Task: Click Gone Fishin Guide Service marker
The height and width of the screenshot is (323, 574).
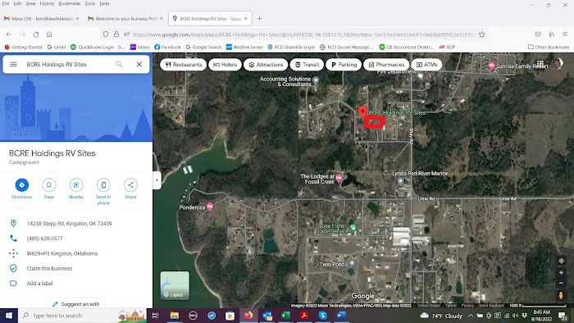Action: click(x=353, y=228)
